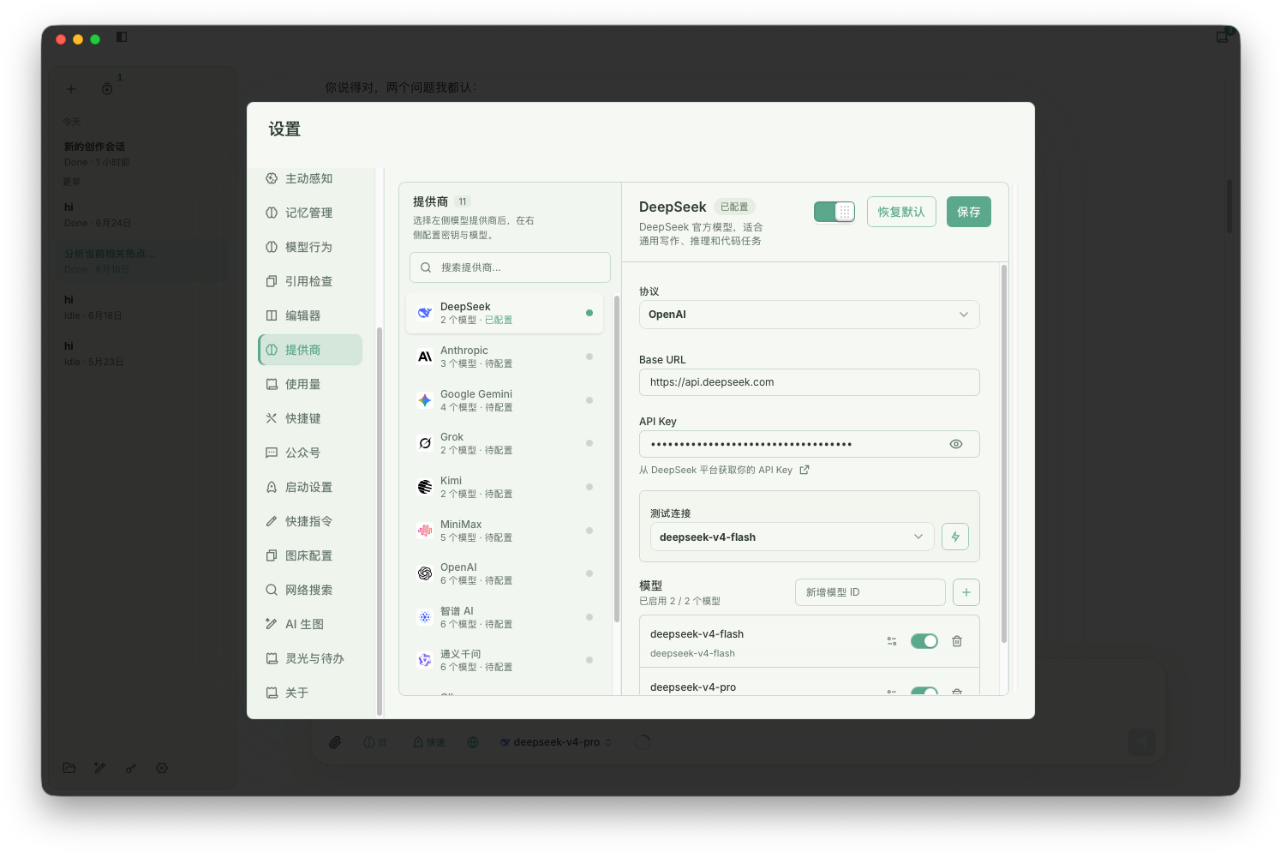The image size is (1280, 852).
Task: Open 编辑器 settings section
Action: tap(310, 315)
